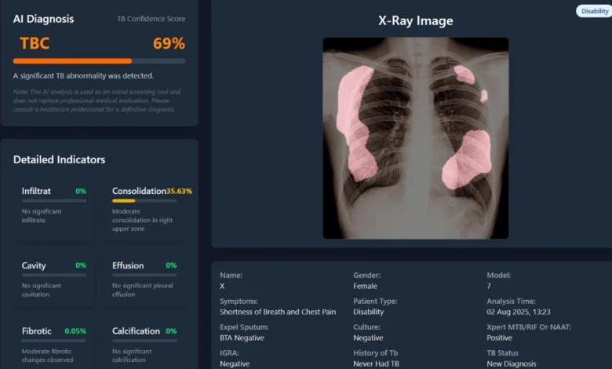Click the Effusion indicator bar
612x369 pixels.
coord(144,275)
